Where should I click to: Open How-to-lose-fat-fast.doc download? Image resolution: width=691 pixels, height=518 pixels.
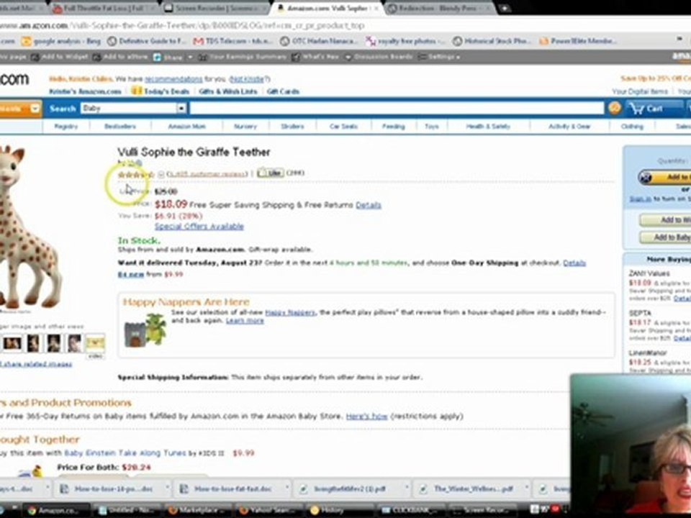232,489
